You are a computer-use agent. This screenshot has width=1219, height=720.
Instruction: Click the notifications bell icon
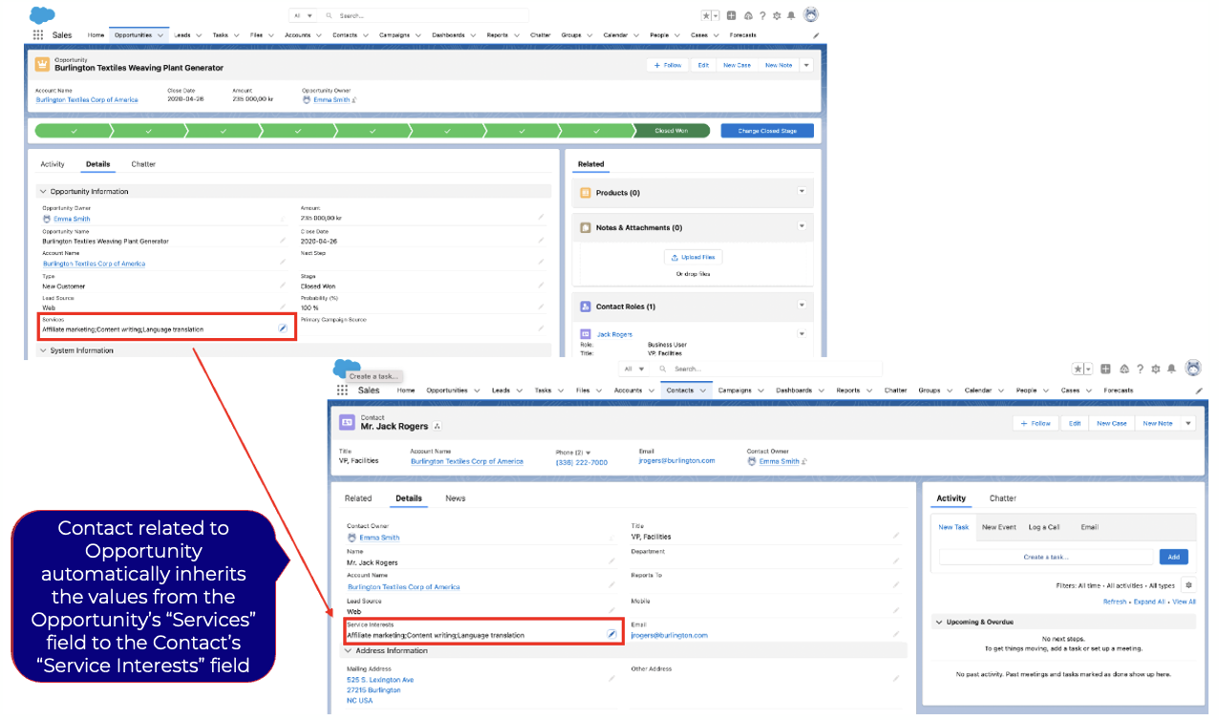coord(791,15)
